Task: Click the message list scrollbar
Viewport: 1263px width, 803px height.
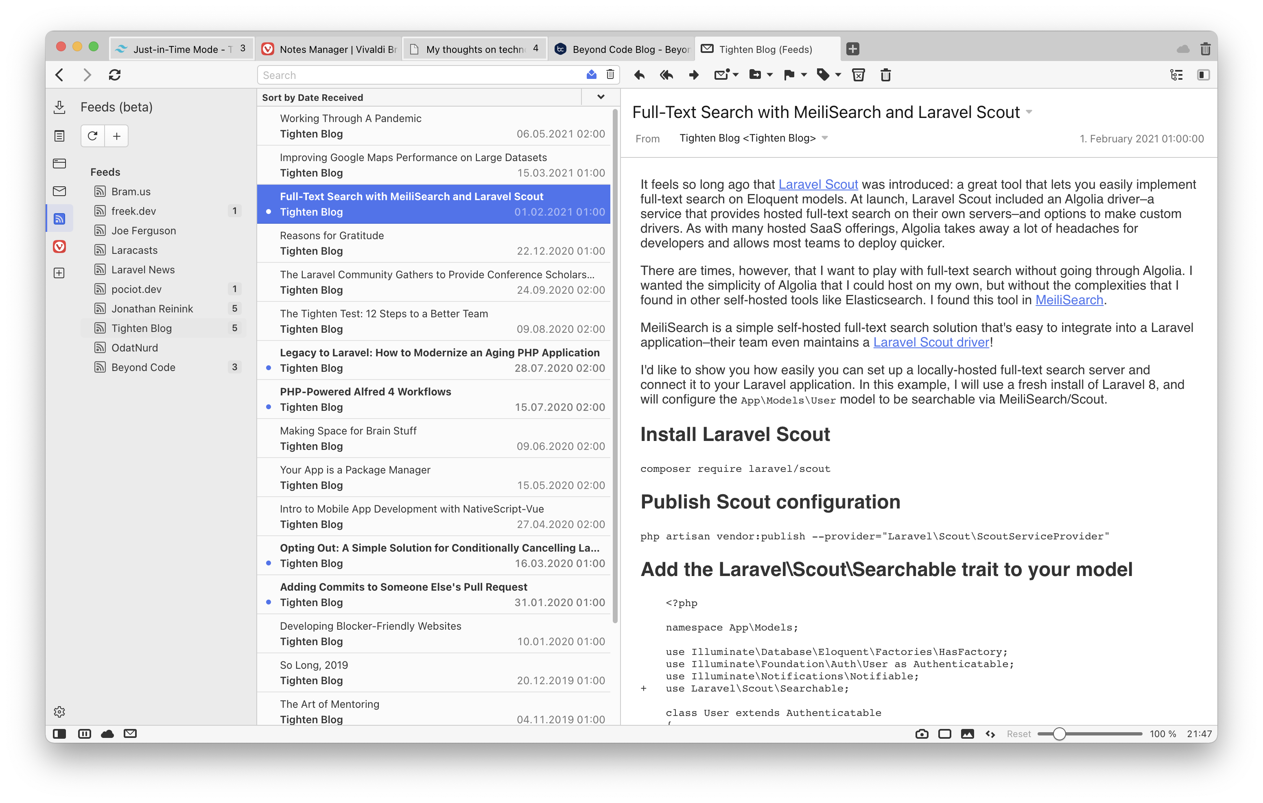Action: click(x=615, y=366)
